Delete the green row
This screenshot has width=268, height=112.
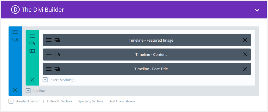[32, 79]
